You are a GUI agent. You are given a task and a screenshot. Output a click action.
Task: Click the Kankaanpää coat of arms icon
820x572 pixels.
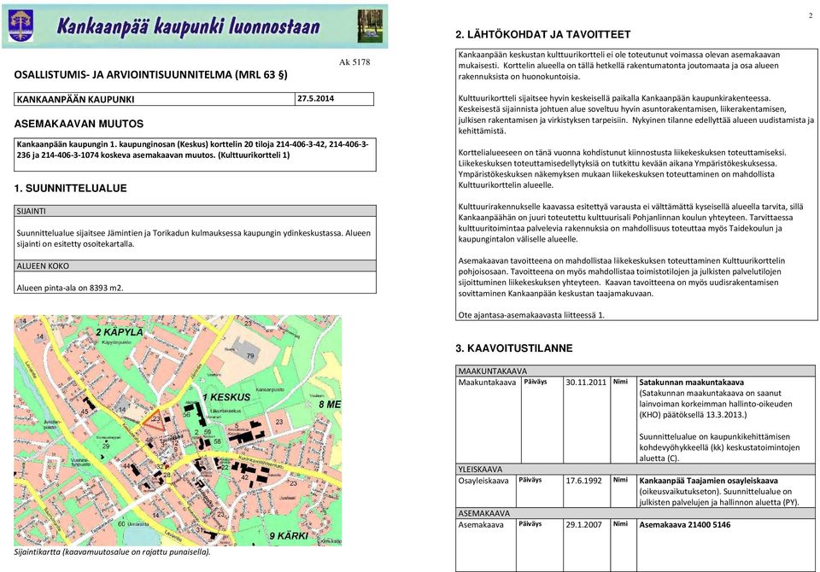[20, 26]
